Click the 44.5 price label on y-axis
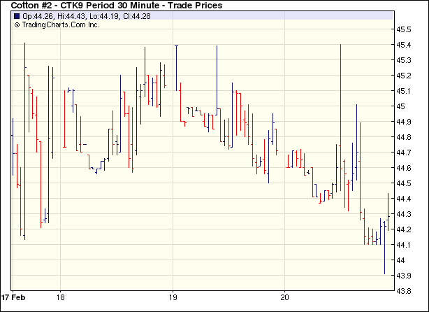Screen dimensions: 429x312 (405, 183)
